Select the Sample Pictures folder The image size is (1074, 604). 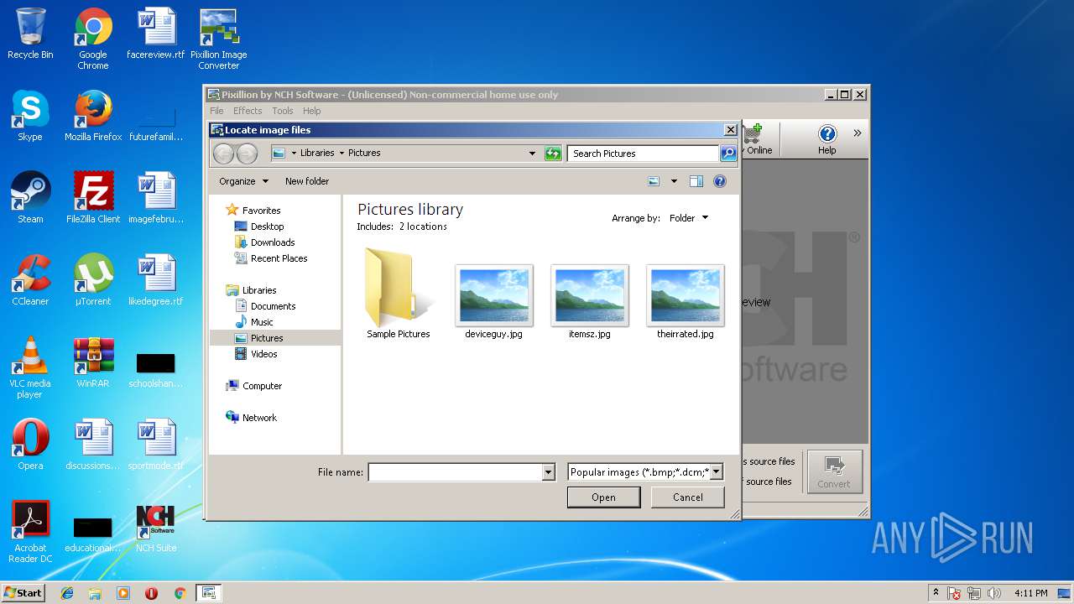(x=398, y=294)
